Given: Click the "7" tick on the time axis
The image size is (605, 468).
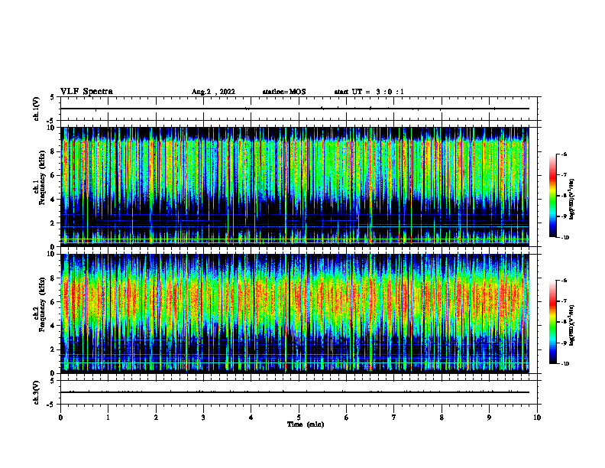Looking at the screenshot, I should tap(394, 418).
